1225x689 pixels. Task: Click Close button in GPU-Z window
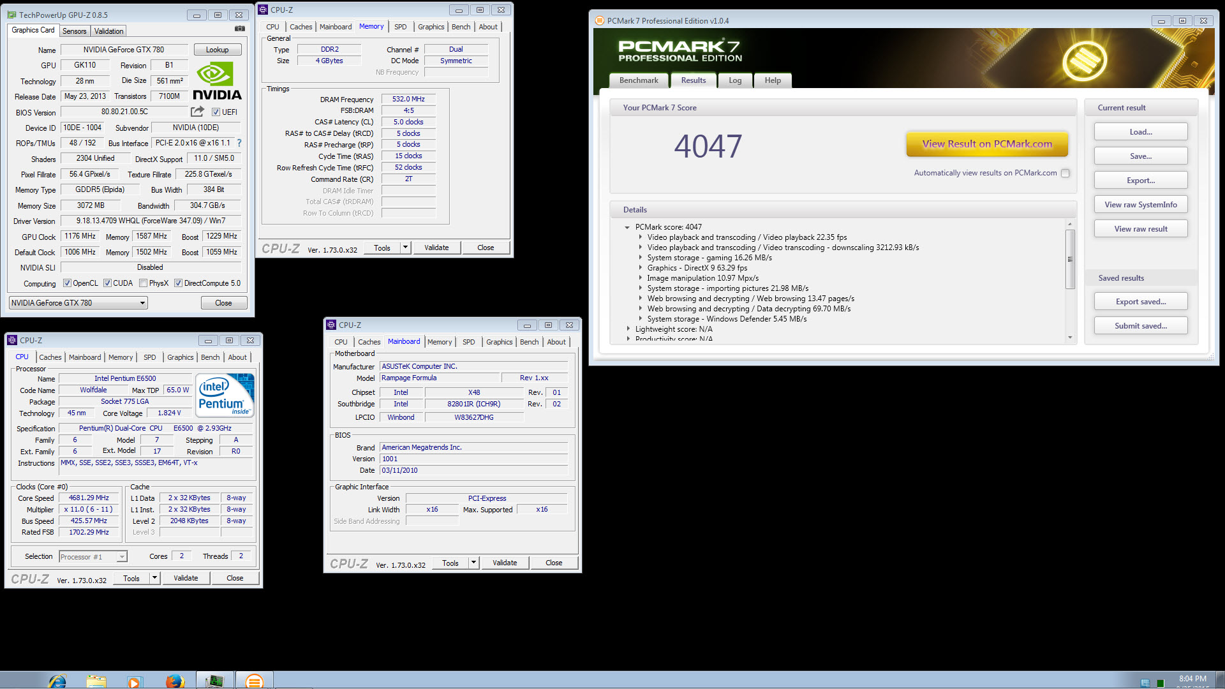click(x=223, y=303)
